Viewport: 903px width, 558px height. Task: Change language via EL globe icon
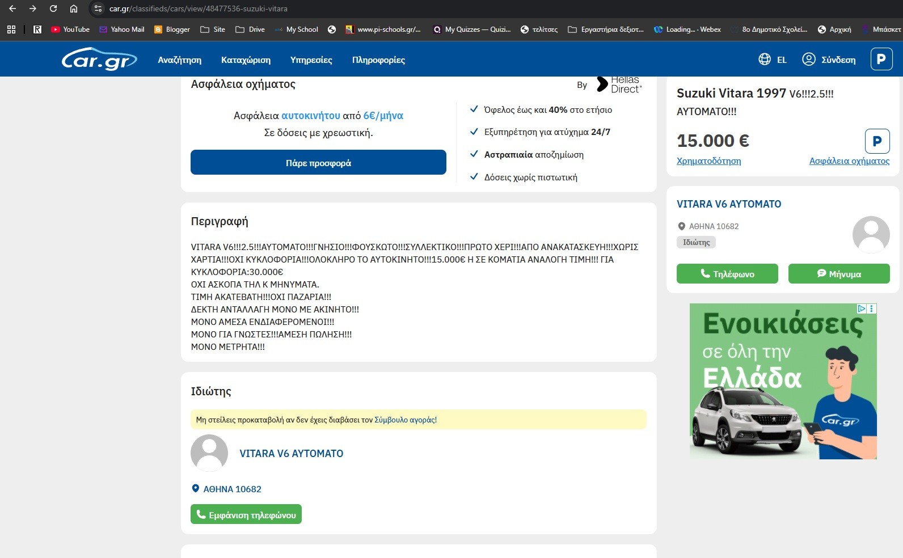tap(773, 60)
